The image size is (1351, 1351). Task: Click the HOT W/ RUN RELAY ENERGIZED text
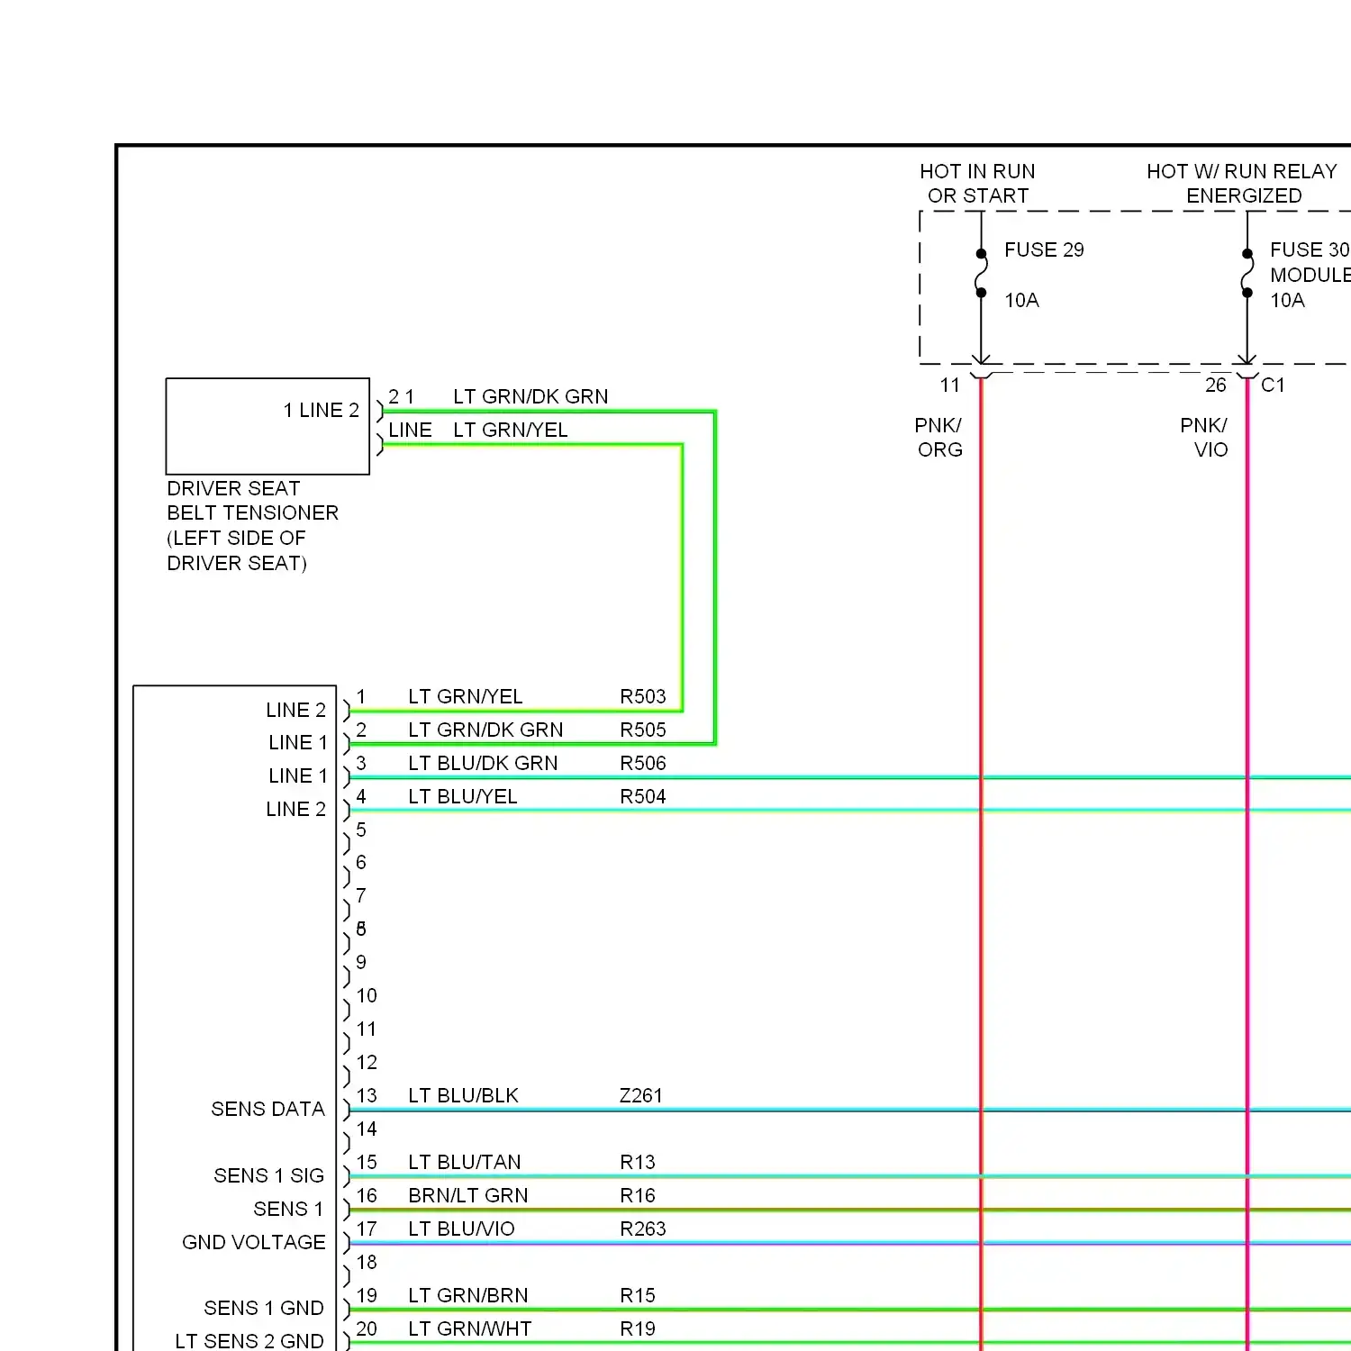[x=1242, y=184]
